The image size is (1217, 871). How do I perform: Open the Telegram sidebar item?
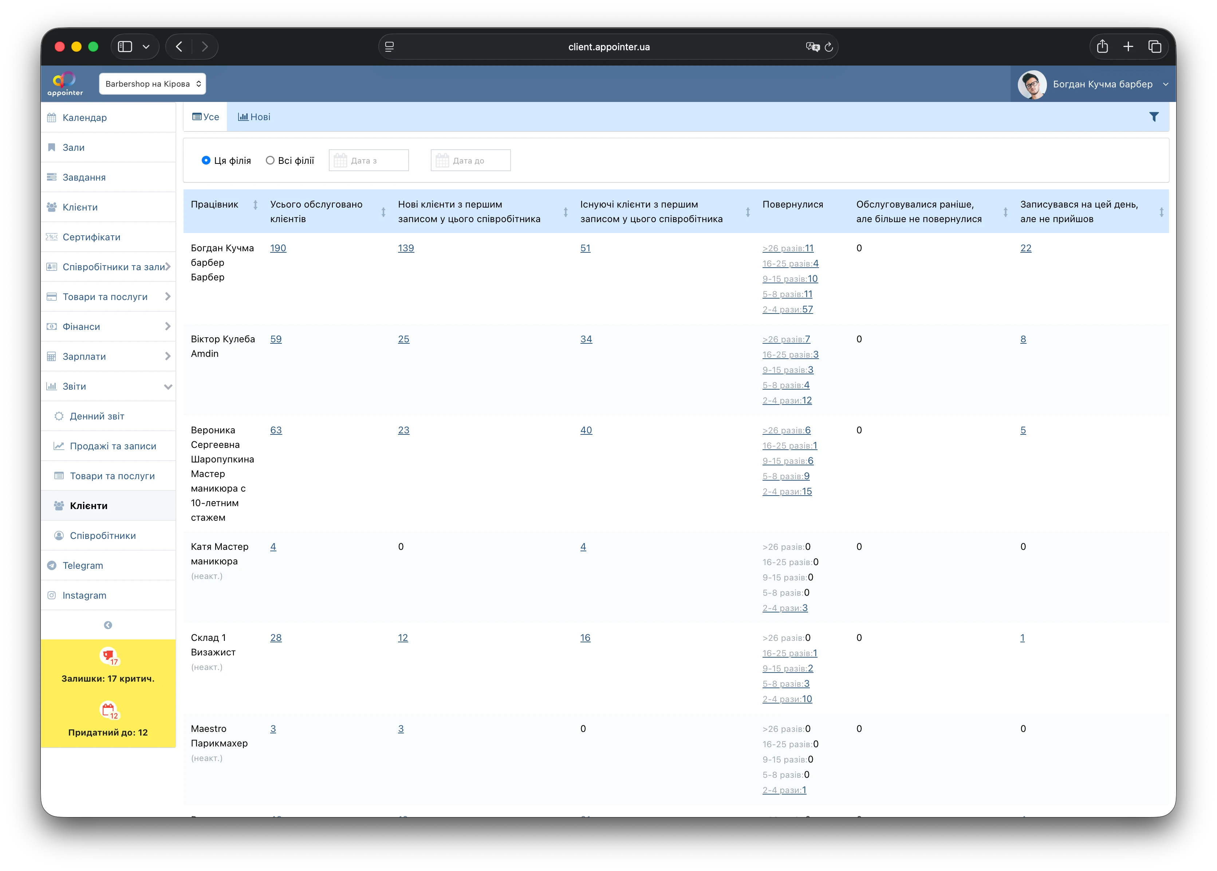pos(108,565)
